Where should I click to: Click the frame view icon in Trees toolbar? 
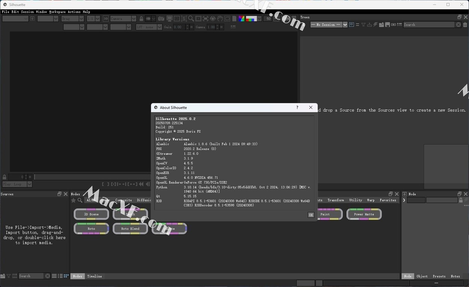point(351,25)
